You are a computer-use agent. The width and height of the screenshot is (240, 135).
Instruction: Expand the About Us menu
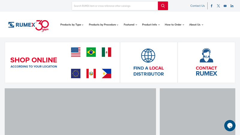point(196,25)
